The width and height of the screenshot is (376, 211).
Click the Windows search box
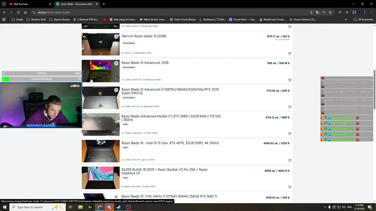38,207
